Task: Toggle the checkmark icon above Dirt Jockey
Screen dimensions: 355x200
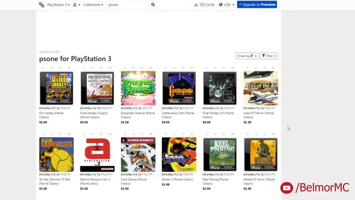Action: pyautogui.click(x=52, y=68)
